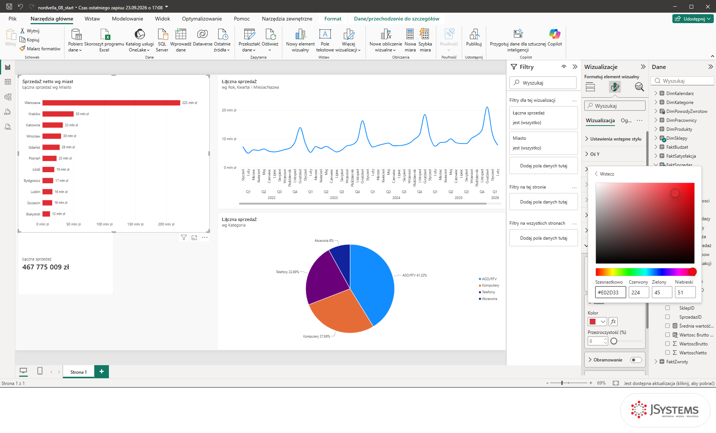716x433 pixels.
Task: Check the WartoscBrutto field checkbox
Action: (x=668, y=344)
